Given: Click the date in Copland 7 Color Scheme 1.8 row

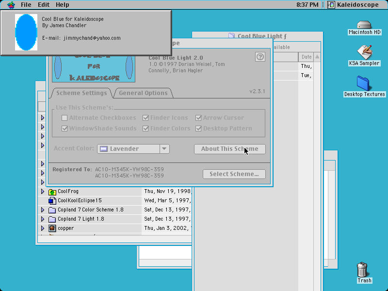Looking at the screenshot, I should click(x=167, y=210).
